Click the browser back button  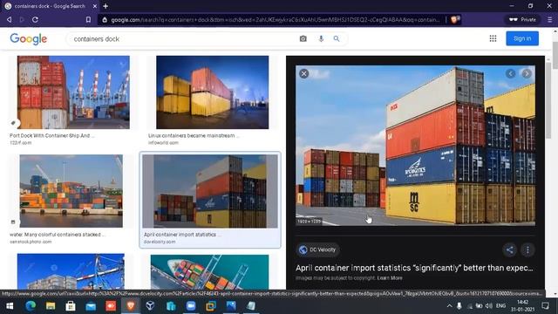point(10,19)
